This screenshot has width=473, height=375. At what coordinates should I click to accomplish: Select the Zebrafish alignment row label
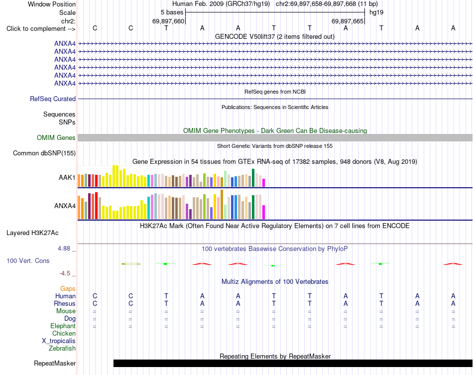62,349
